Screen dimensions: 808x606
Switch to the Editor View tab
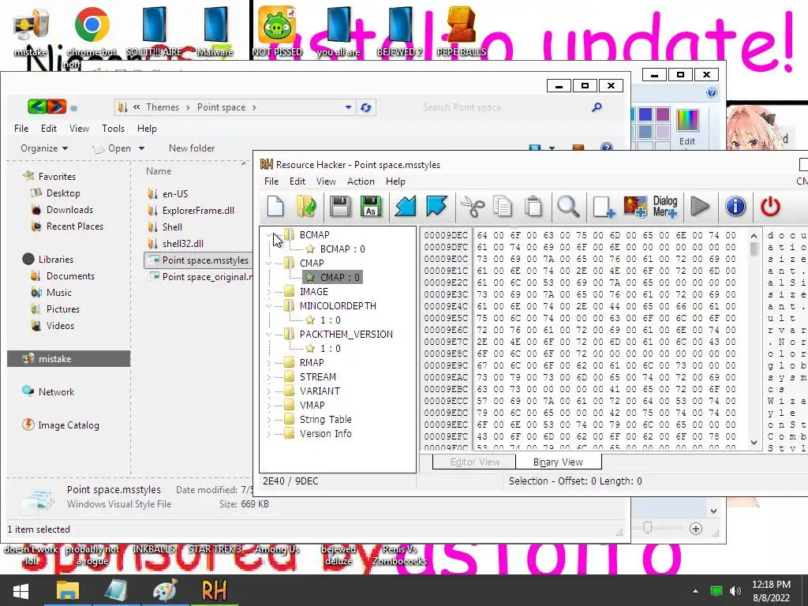(474, 462)
